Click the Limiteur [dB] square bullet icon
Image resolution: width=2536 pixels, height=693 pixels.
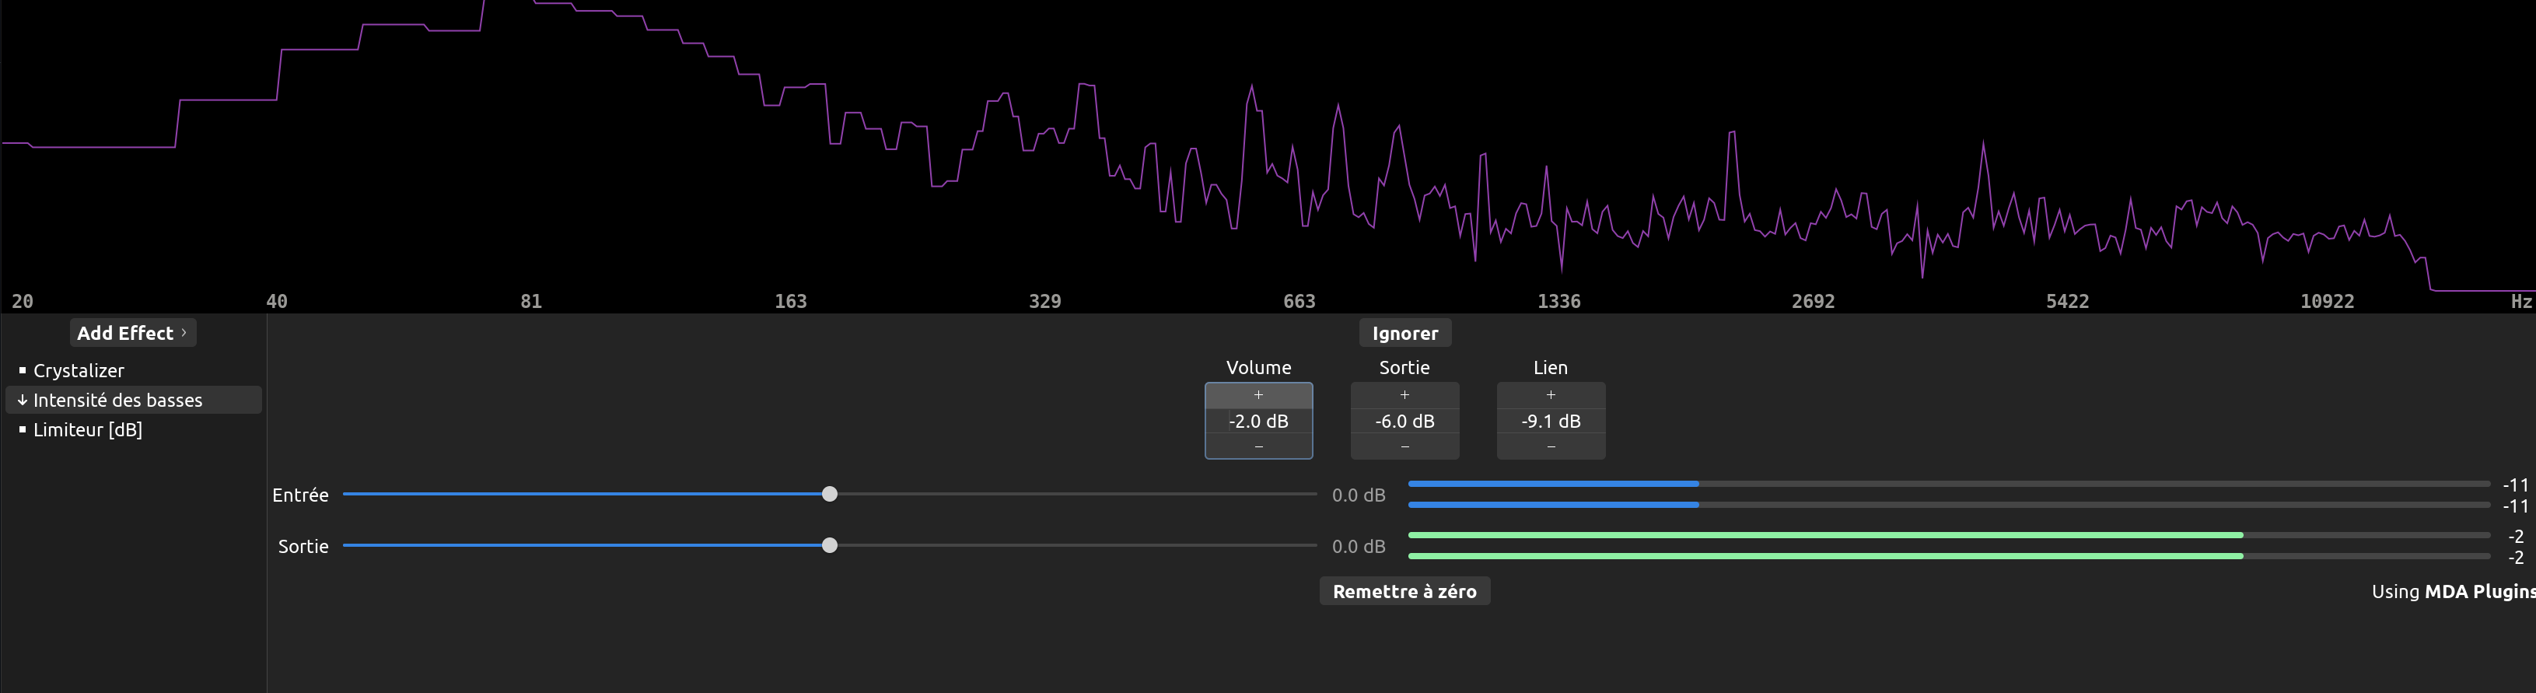coord(23,429)
